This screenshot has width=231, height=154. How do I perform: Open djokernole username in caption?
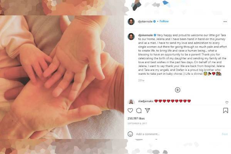click(x=146, y=35)
